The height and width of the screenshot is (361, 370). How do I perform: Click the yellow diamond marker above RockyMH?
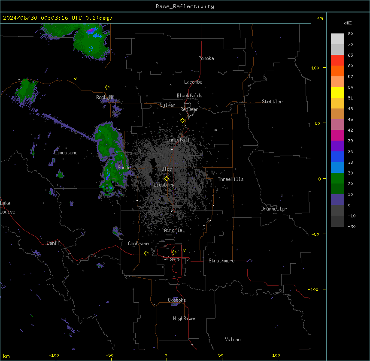107,87
